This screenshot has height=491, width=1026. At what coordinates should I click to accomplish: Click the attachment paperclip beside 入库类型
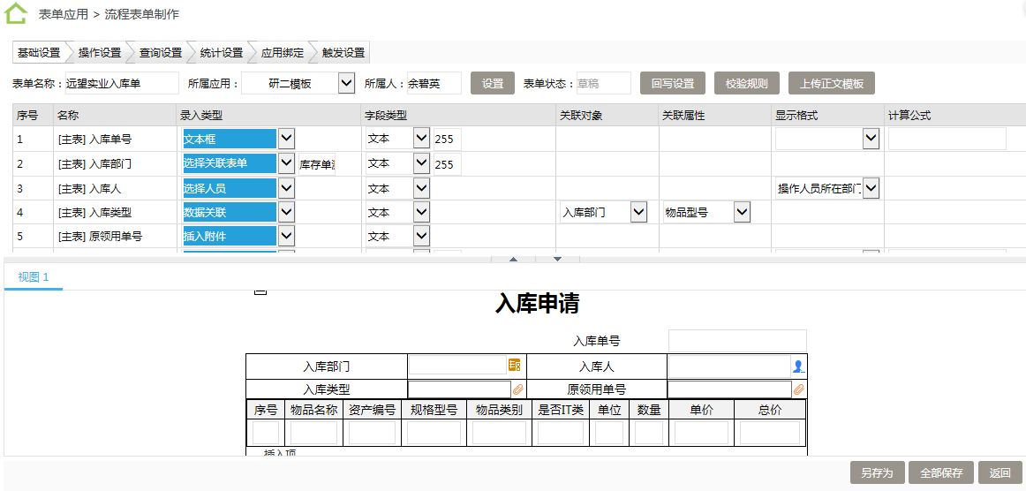[518, 389]
